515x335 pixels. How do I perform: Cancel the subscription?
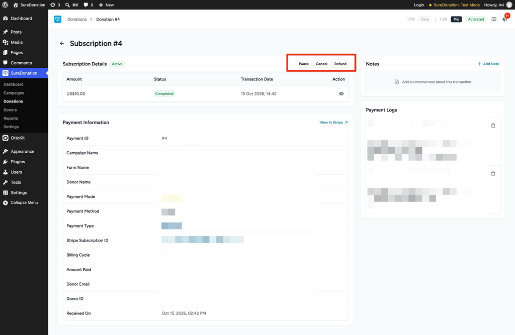click(x=321, y=64)
